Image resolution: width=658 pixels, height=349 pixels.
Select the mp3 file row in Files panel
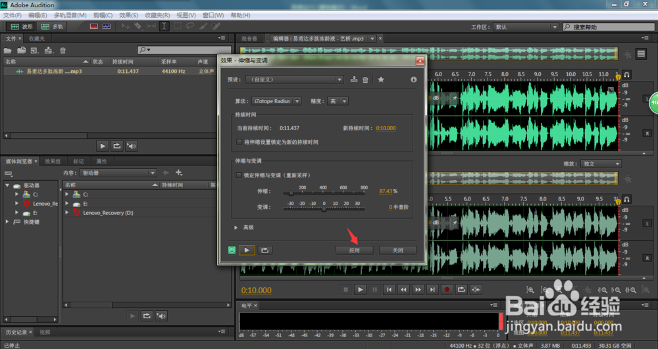pos(110,71)
